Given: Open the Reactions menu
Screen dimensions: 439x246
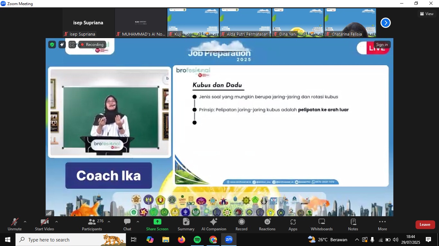Looking at the screenshot, I should point(267,224).
